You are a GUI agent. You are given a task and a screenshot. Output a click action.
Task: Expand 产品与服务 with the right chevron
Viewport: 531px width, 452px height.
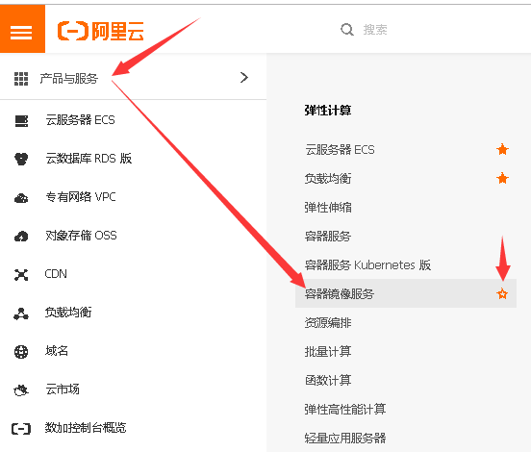click(244, 78)
